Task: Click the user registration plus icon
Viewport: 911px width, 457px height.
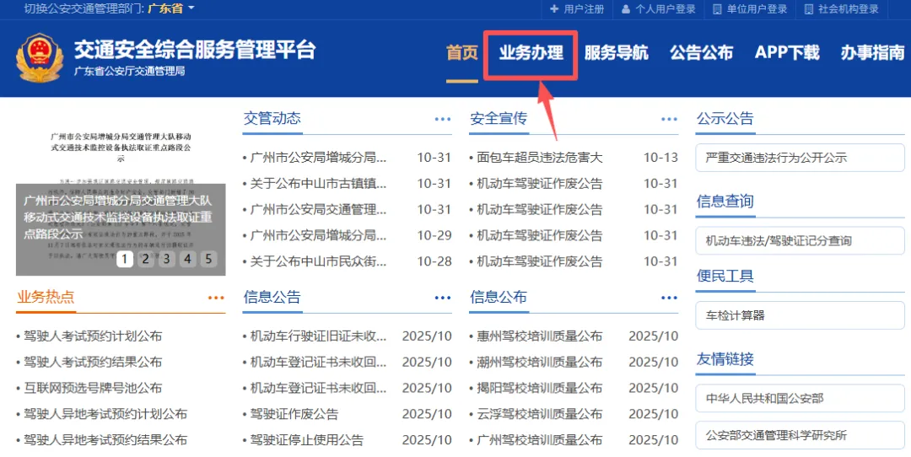Action: [x=554, y=9]
